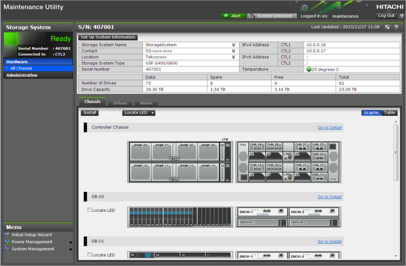Screen dimensions: 406x266
Task: Select the ENC00-1 enclosure module
Action: [262, 212]
